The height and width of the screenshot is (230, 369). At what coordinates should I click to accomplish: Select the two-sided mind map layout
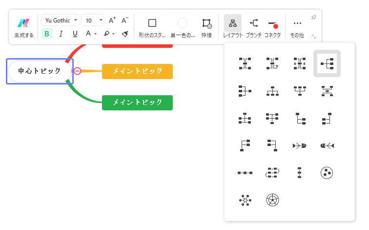(245, 63)
